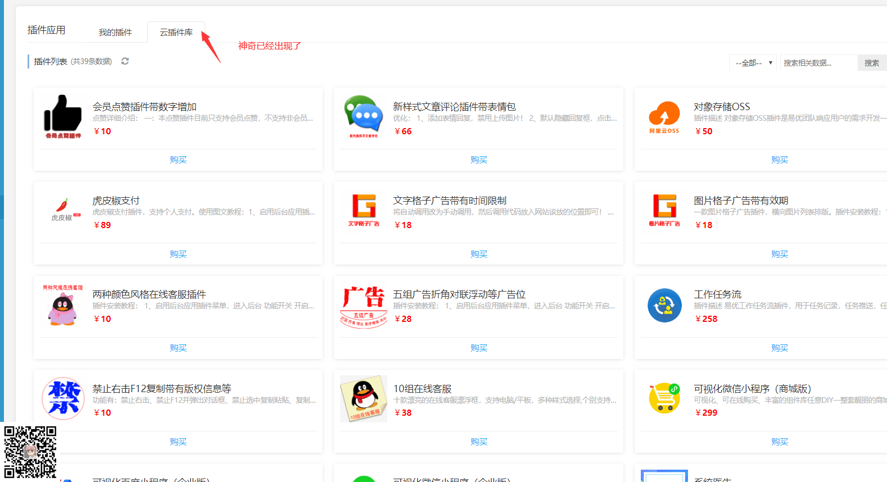The width and height of the screenshot is (887, 482).
Task: Click the blue 工作任务流 icon
Action: pyautogui.click(x=664, y=305)
